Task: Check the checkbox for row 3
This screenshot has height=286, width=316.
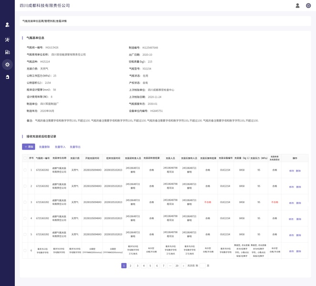Action: click(25, 202)
